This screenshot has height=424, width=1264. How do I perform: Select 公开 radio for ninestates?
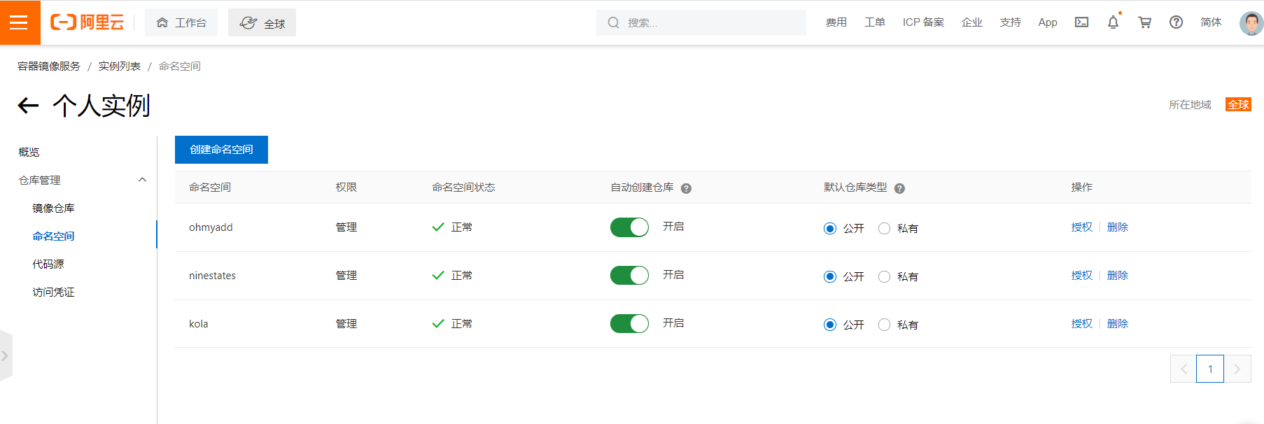(x=830, y=277)
